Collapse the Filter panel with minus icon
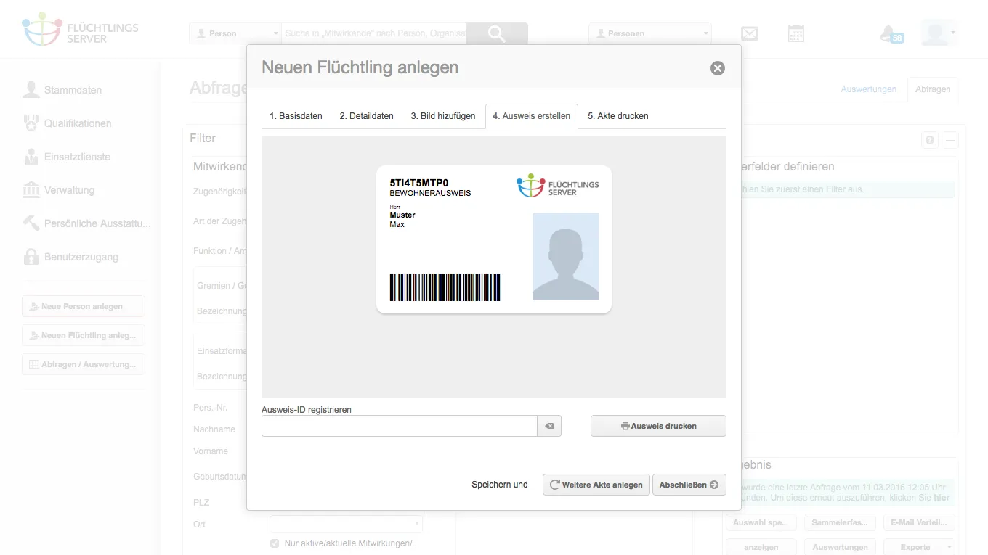 950,141
